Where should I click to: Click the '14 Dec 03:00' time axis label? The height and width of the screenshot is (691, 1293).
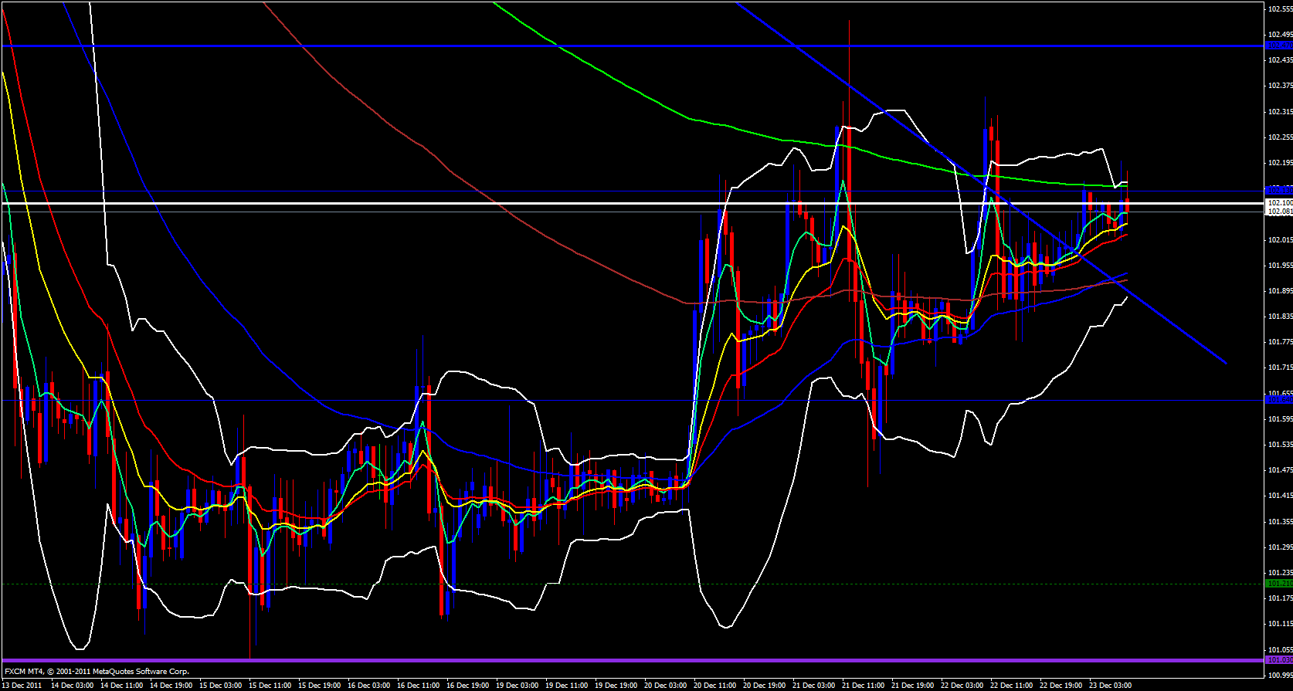click(73, 686)
